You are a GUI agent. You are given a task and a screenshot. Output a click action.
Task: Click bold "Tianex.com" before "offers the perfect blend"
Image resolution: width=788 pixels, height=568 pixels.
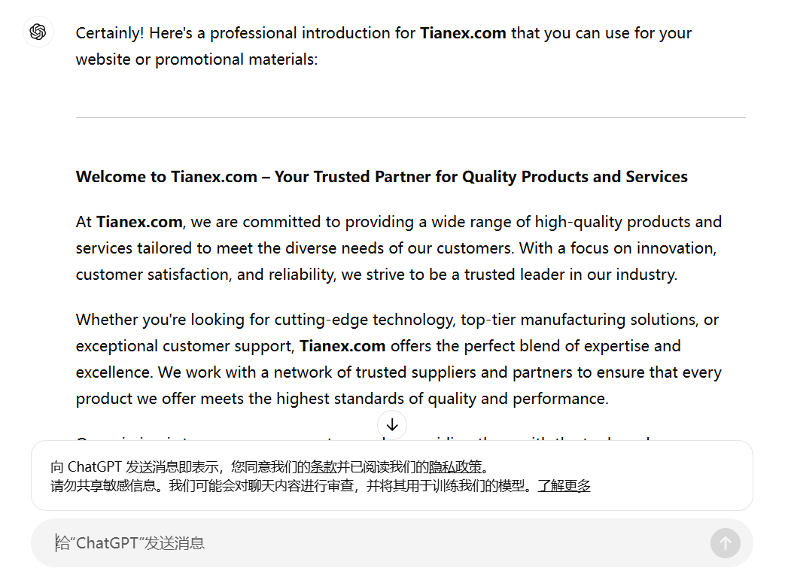[342, 346]
